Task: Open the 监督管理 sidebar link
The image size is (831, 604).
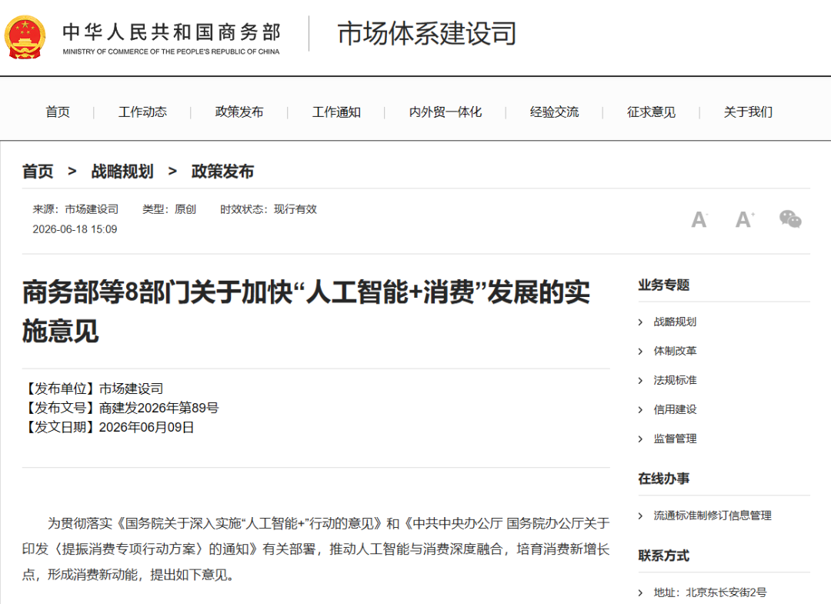Action: [x=675, y=438]
